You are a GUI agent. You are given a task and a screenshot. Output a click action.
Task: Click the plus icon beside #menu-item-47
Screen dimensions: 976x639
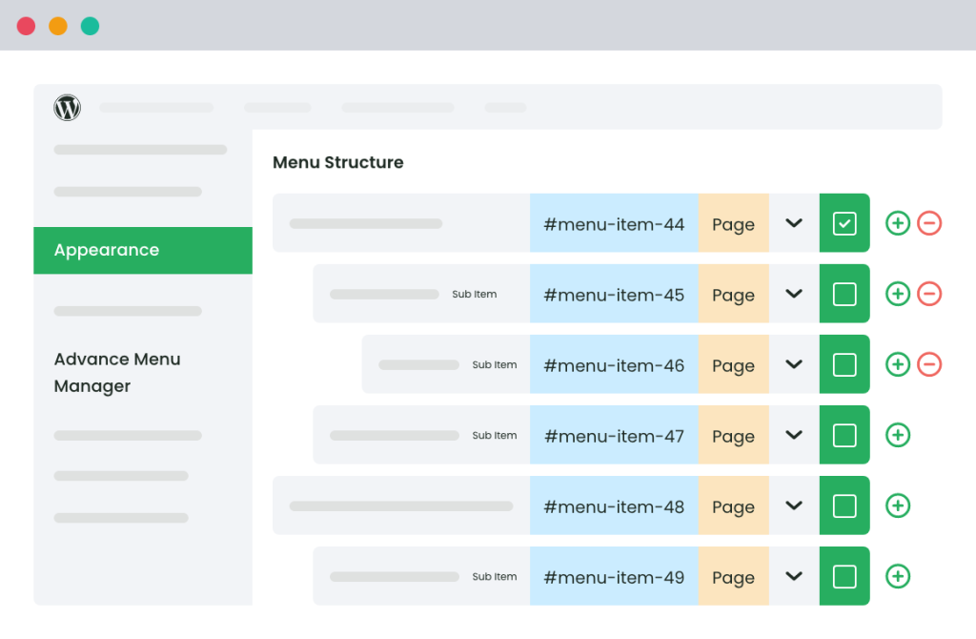pyautogui.click(x=897, y=435)
